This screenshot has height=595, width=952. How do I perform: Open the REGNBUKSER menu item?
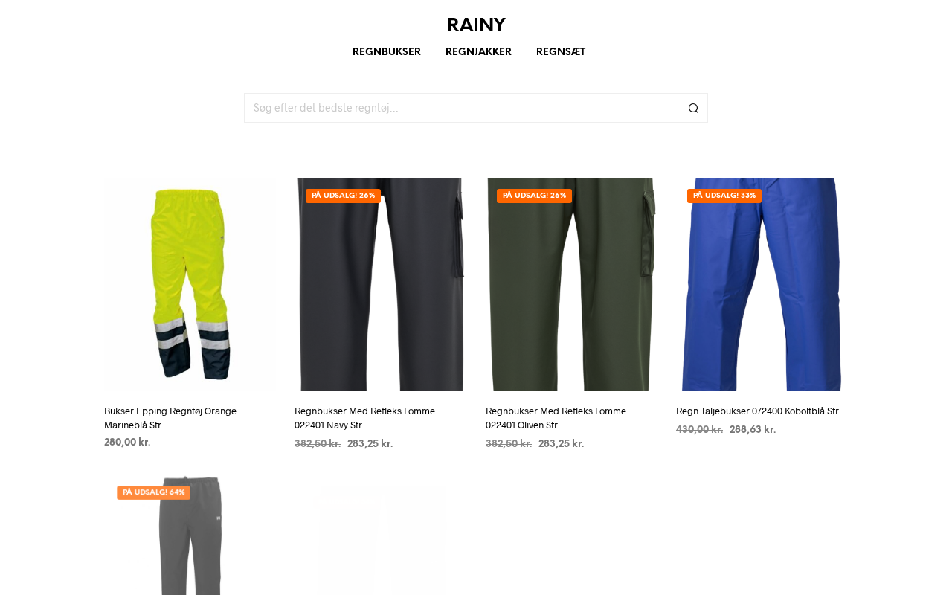(387, 52)
